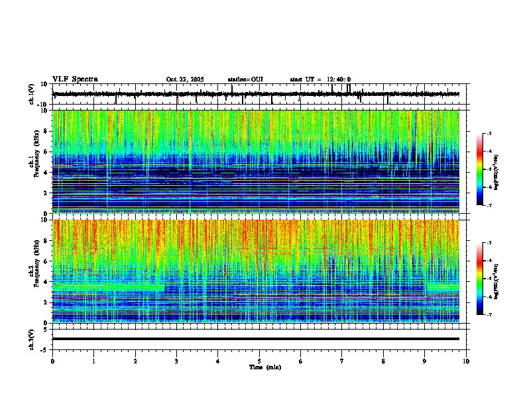525x405 pixels.
Task: Click the "2" kHz tick on ch.2 frequency axis
Action: coord(46,302)
